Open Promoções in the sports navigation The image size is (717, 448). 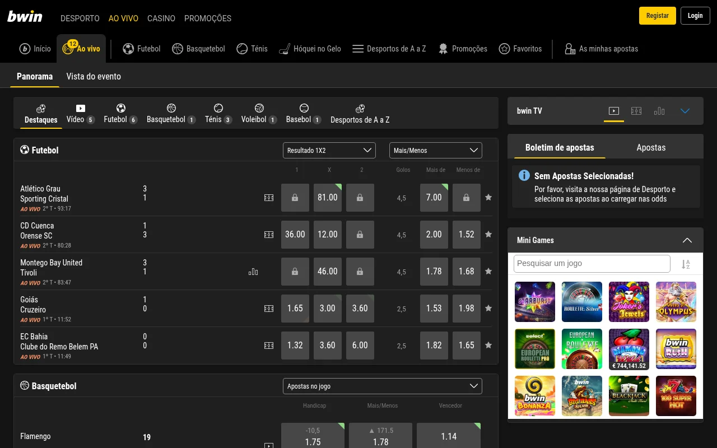coord(462,49)
